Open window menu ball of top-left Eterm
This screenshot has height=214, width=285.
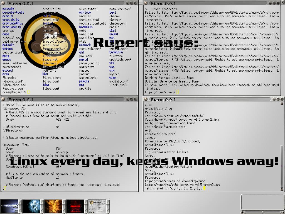3,3
